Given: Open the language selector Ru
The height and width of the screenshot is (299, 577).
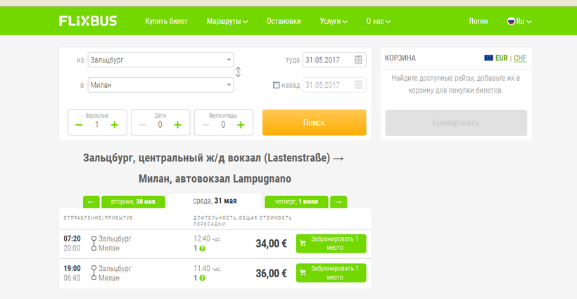Looking at the screenshot, I should 519,21.
